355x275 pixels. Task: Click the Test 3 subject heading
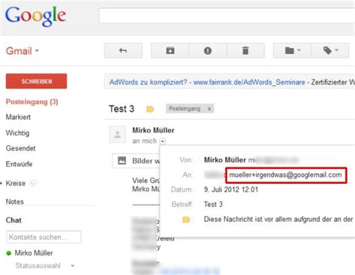[x=121, y=109]
